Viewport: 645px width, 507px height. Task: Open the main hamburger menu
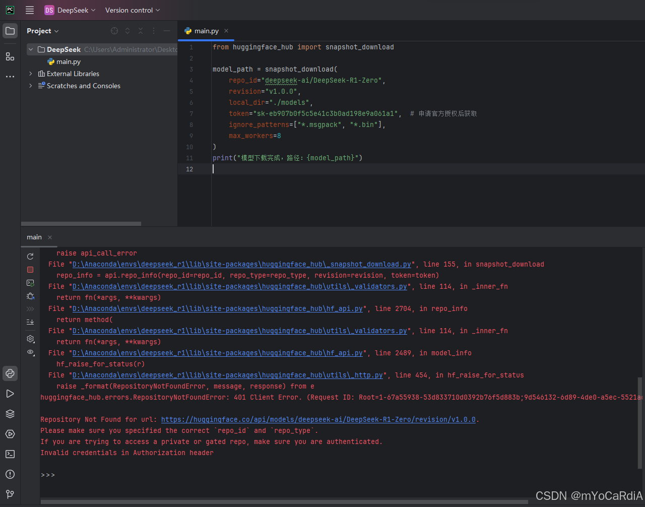[x=30, y=10]
